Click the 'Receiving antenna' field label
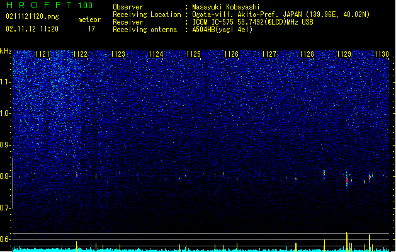 click(145, 30)
